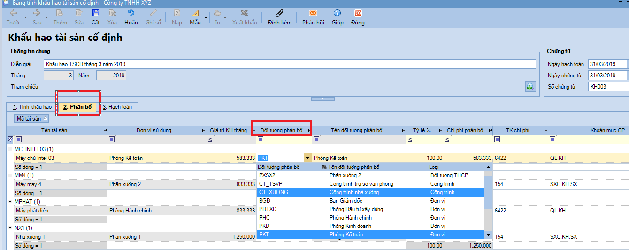Pin the Đơn vị sử dụng column
Viewport: 629px width, 250px height.
pyautogui.click(x=203, y=130)
